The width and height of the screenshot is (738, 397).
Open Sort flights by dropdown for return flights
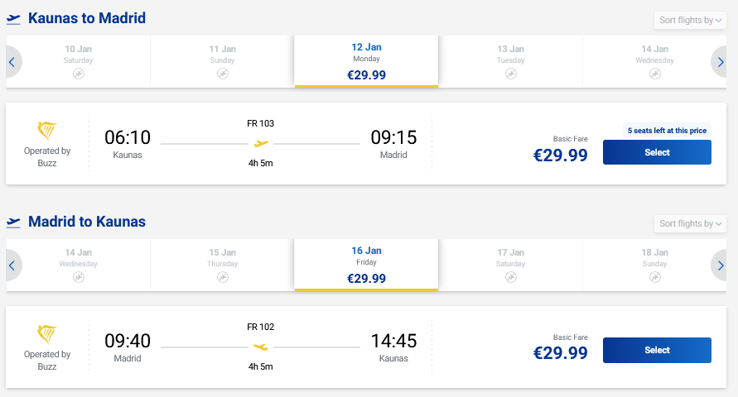(x=691, y=223)
